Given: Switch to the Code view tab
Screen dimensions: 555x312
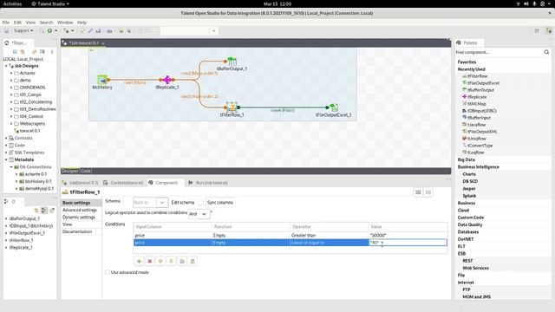Looking at the screenshot, I should click(x=86, y=171).
